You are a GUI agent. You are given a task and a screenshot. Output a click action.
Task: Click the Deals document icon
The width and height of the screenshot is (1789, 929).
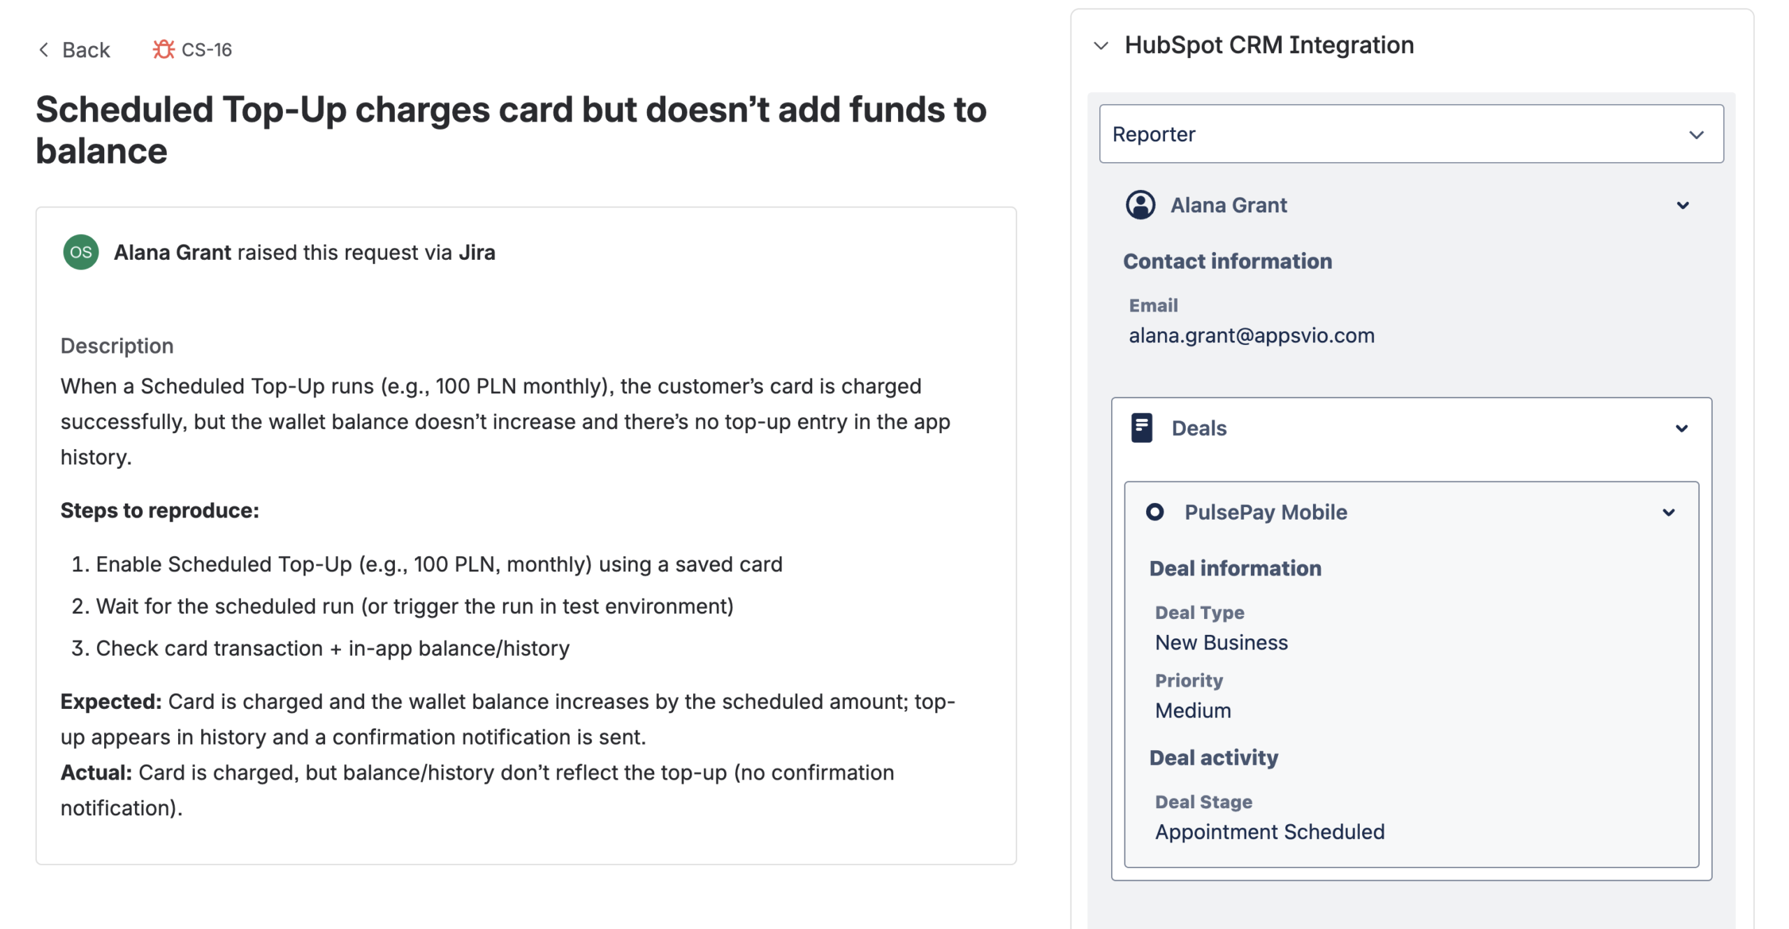click(1141, 428)
